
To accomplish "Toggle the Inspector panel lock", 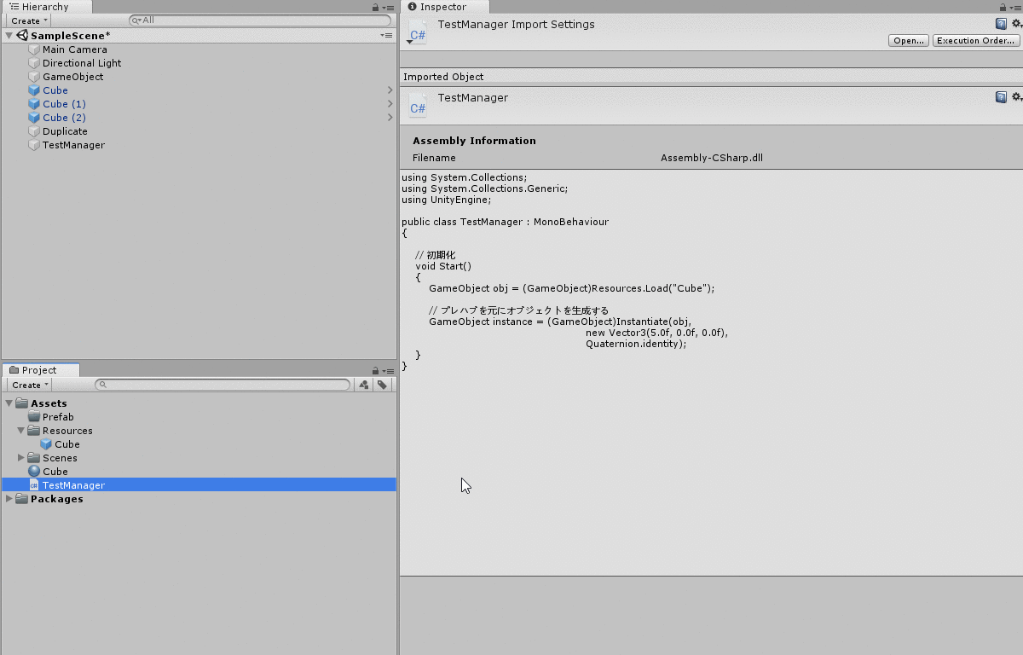I will pos(1002,7).
